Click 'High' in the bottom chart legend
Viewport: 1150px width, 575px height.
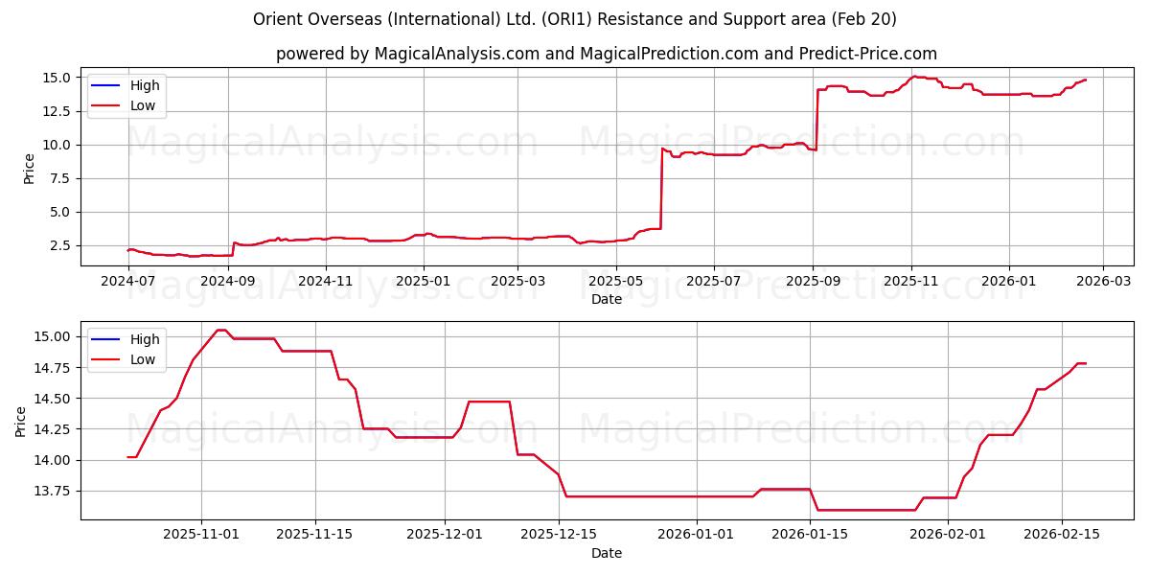point(145,339)
